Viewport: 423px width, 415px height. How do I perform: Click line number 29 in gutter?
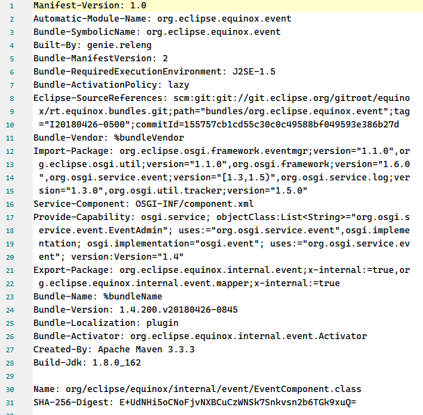click(10, 377)
